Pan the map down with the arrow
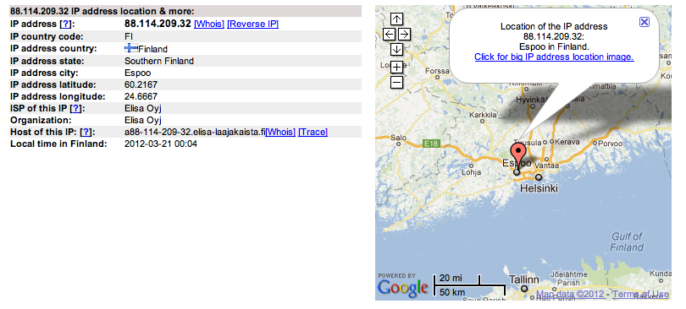Image resolution: width=686 pixels, height=309 pixels. (x=396, y=49)
